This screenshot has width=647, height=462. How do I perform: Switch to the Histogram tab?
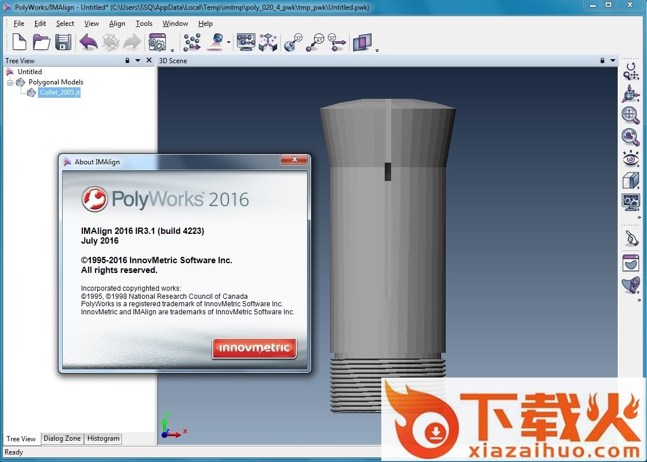coord(104,438)
